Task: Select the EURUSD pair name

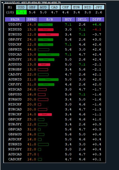Action: tap(15, 34)
